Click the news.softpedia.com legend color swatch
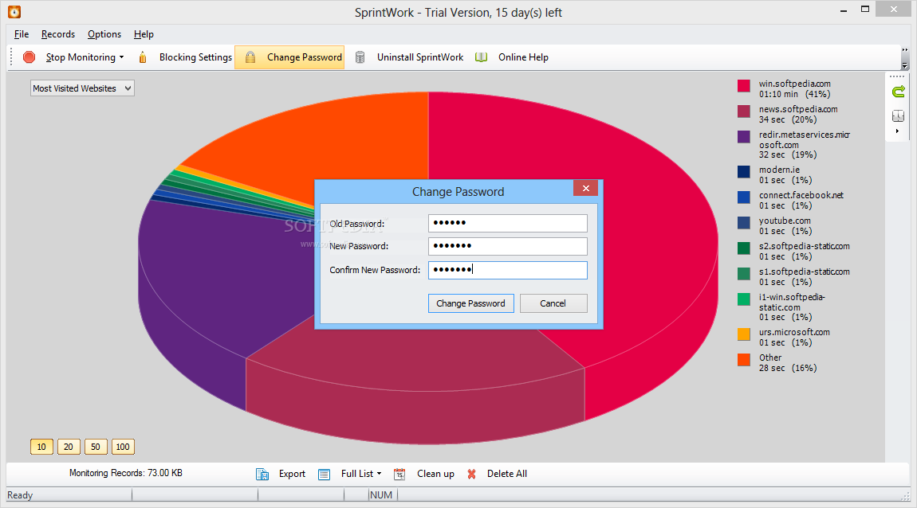Image resolution: width=917 pixels, height=508 pixels. 744,111
